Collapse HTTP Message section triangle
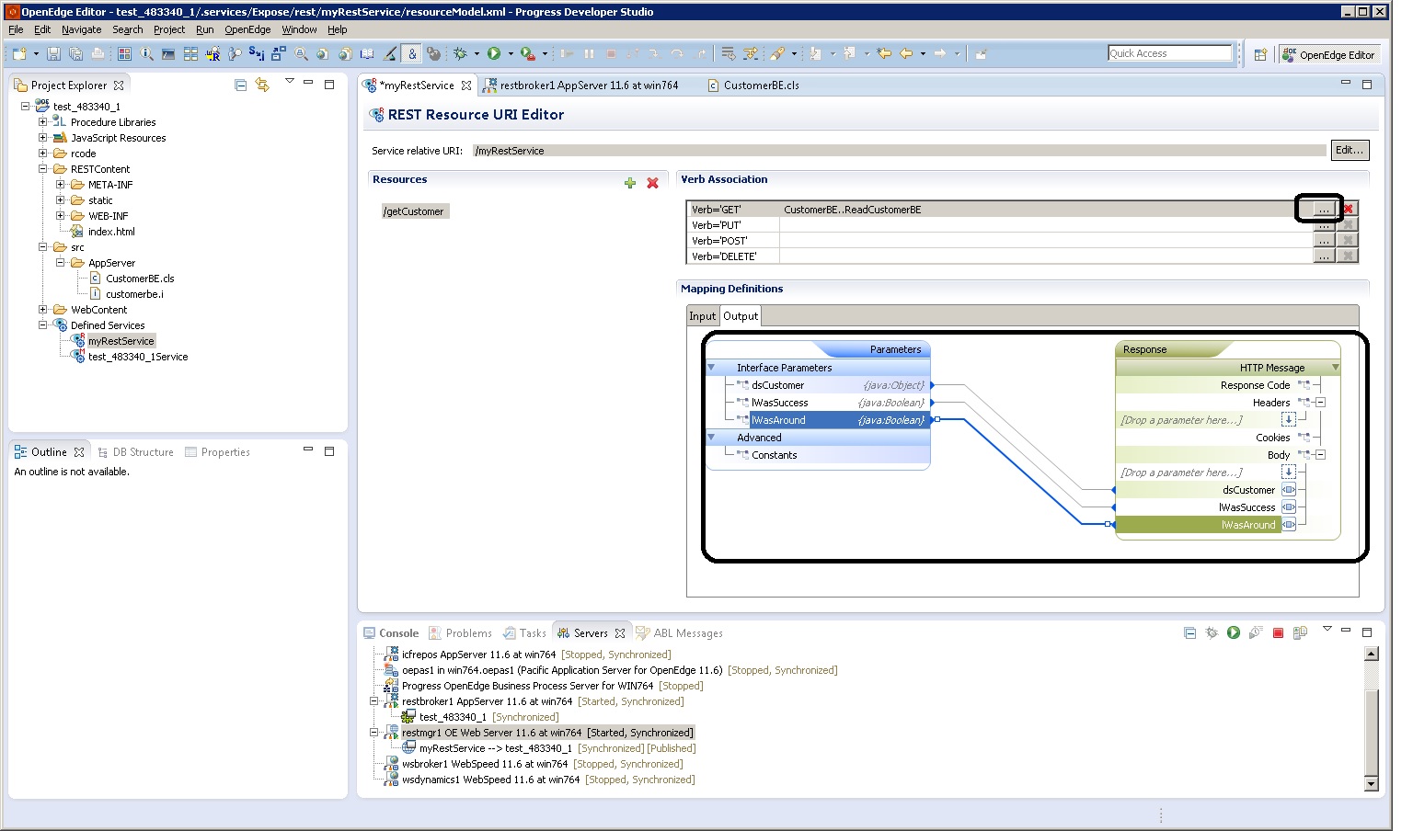 click(1336, 368)
